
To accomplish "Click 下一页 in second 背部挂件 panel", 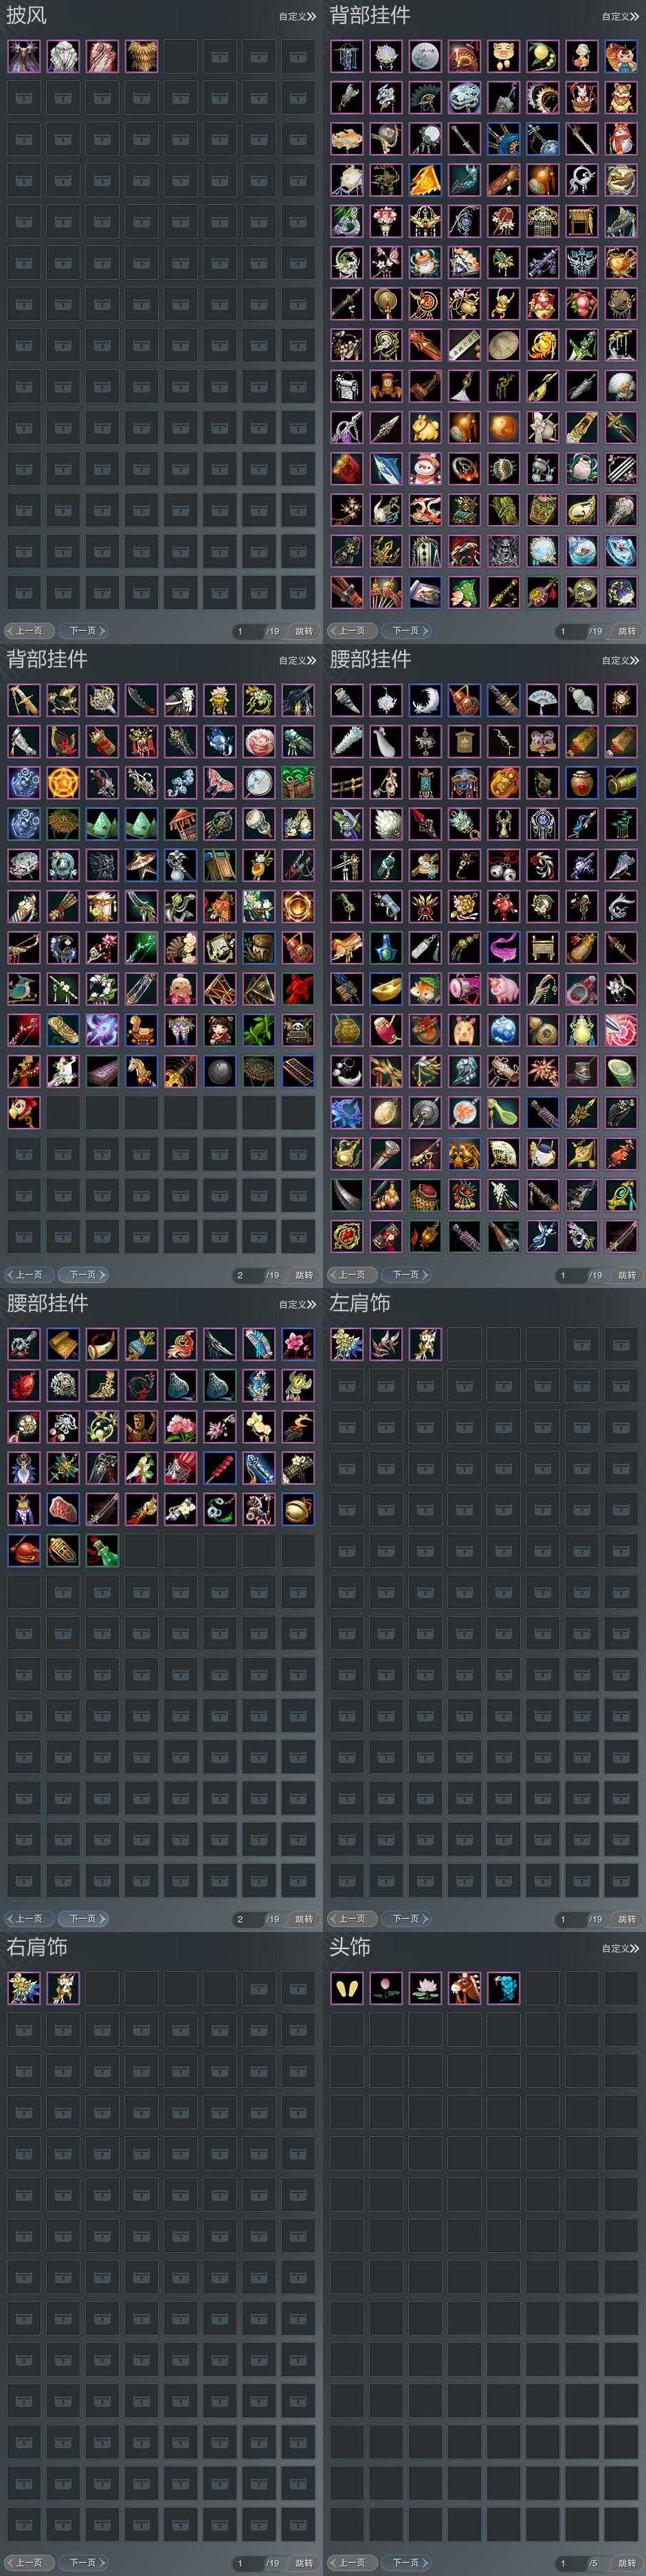I will pyautogui.click(x=83, y=1275).
